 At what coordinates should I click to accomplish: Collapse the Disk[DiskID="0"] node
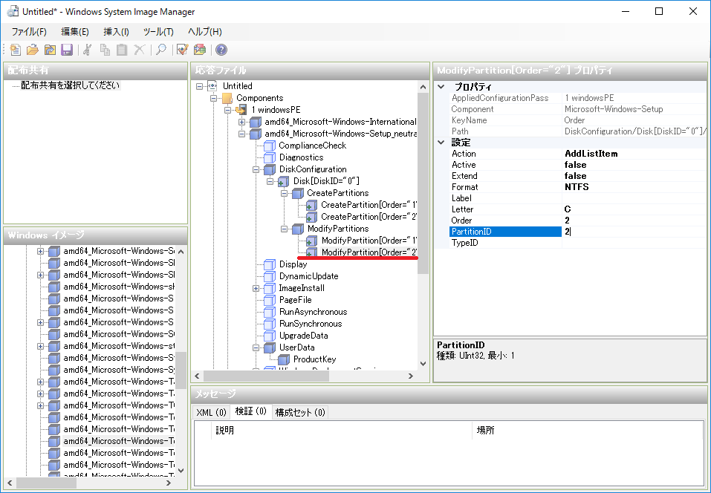[x=270, y=181]
